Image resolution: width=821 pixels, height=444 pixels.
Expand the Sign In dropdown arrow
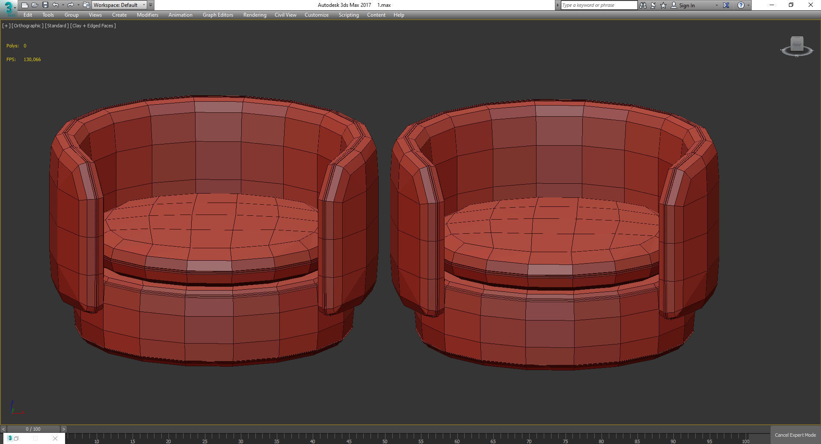(717, 5)
